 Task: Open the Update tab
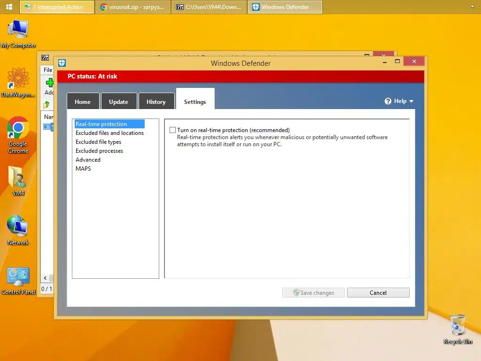pos(118,102)
